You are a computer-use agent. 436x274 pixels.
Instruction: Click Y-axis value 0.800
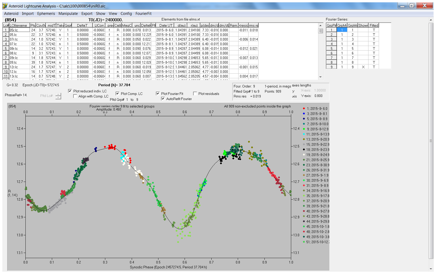coord(318,96)
